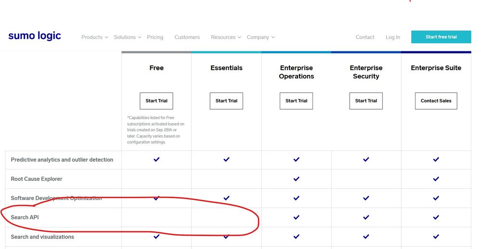This screenshot has width=481, height=249.
Task: Click Root Cause Explorer checkmark in Enterprise Operations
Action: tap(296, 179)
